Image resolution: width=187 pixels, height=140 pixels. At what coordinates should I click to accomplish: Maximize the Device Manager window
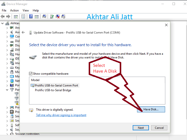(x=174, y=4)
